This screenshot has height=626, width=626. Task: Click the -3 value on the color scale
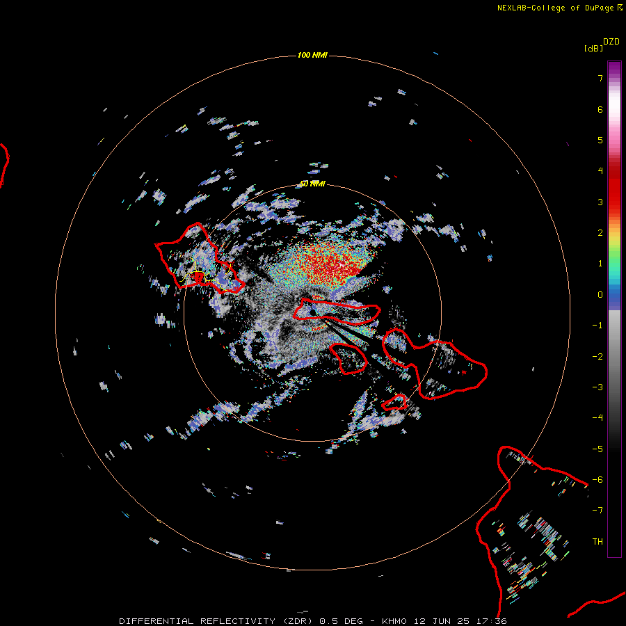597,387
